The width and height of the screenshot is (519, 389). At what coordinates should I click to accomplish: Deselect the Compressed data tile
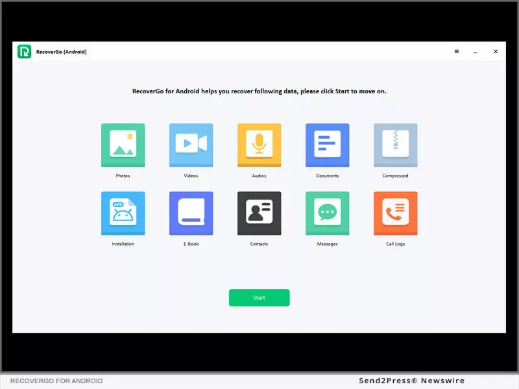[396, 145]
